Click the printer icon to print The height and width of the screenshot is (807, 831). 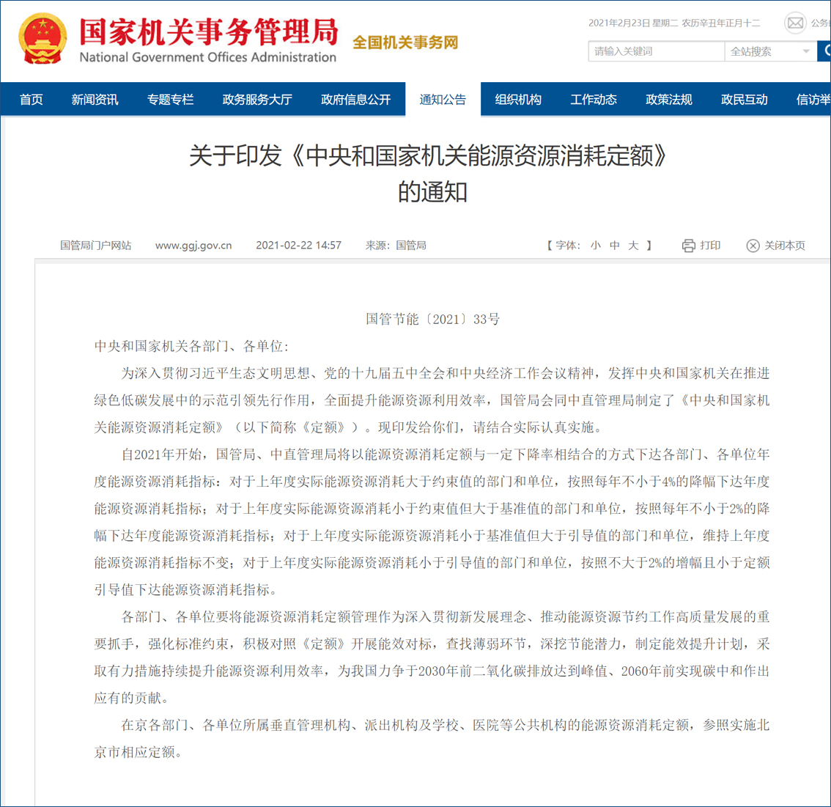[688, 246]
